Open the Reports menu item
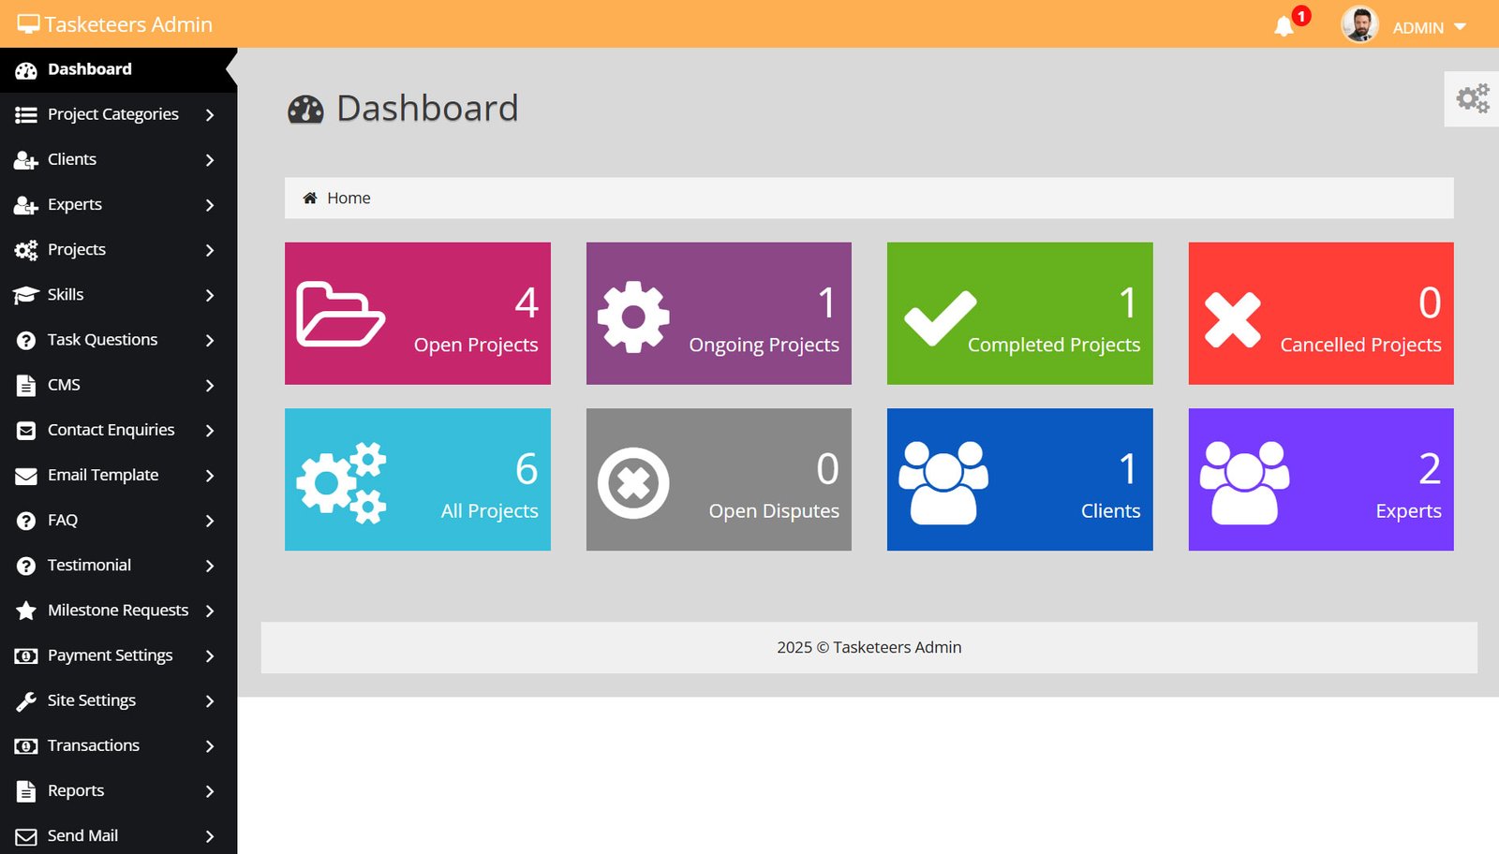 (x=118, y=791)
